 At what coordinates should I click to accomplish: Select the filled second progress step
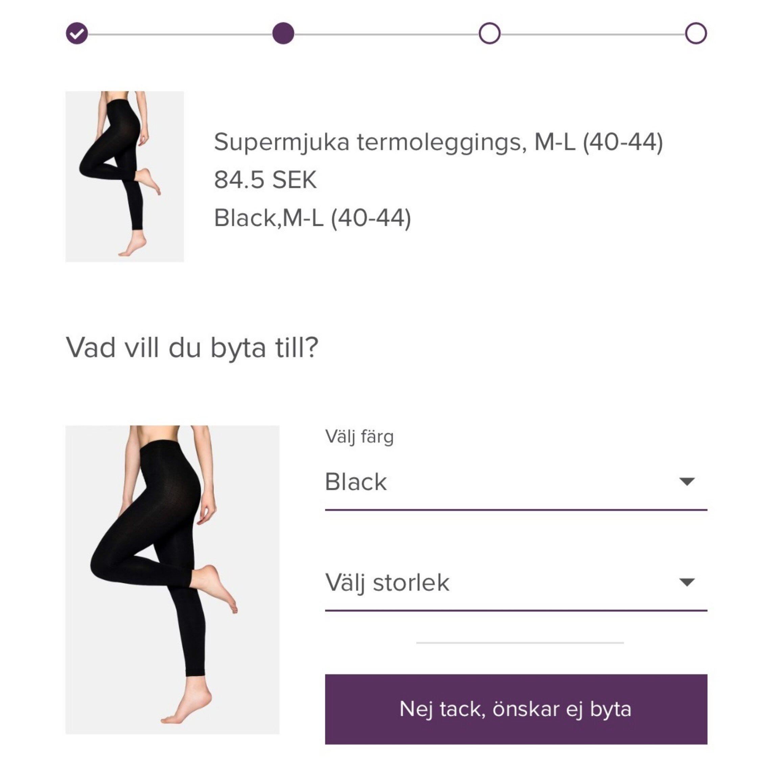point(283,33)
